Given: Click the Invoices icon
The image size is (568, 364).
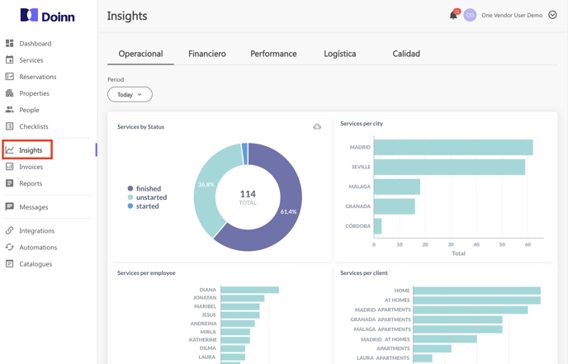Looking at the screenshot, I should pos(10,167).
